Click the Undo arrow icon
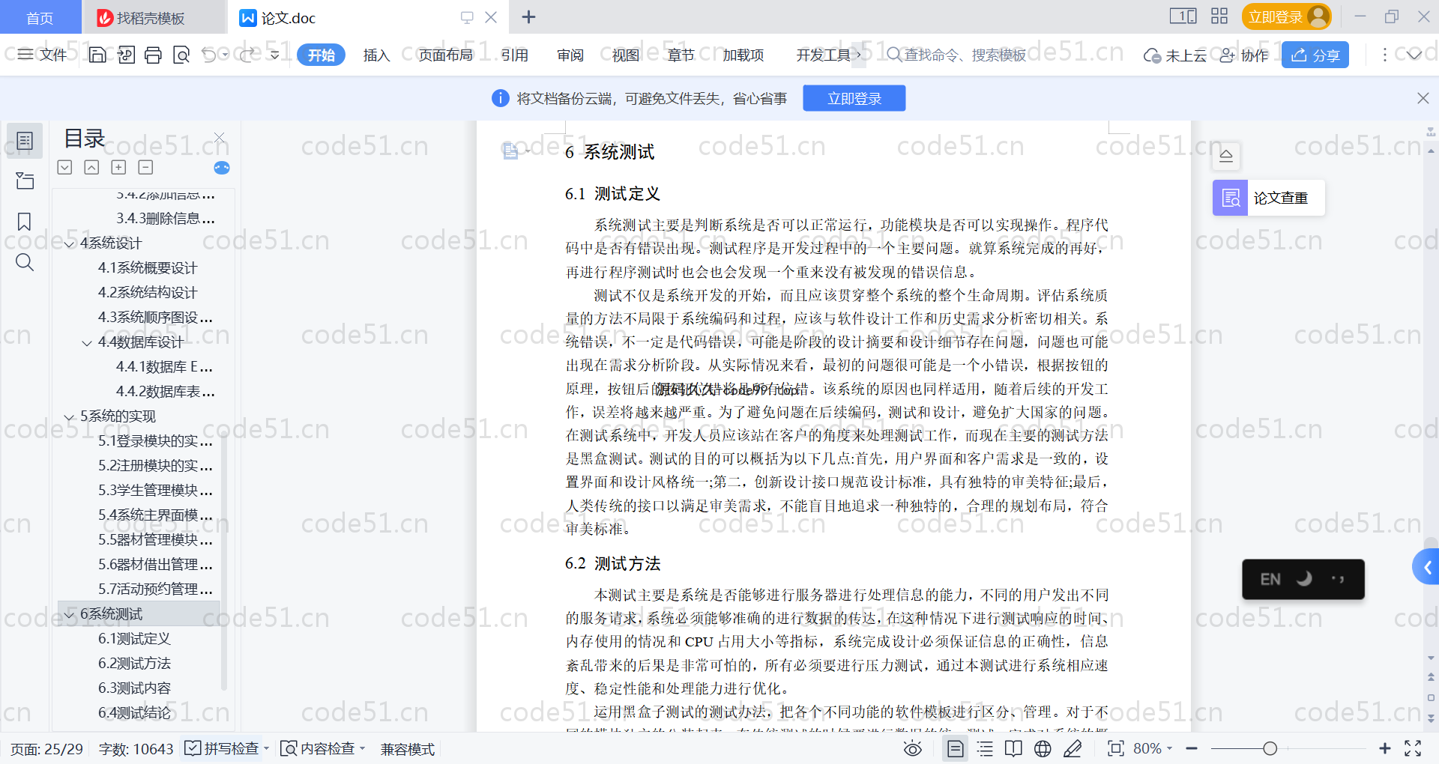 point(209,55)
